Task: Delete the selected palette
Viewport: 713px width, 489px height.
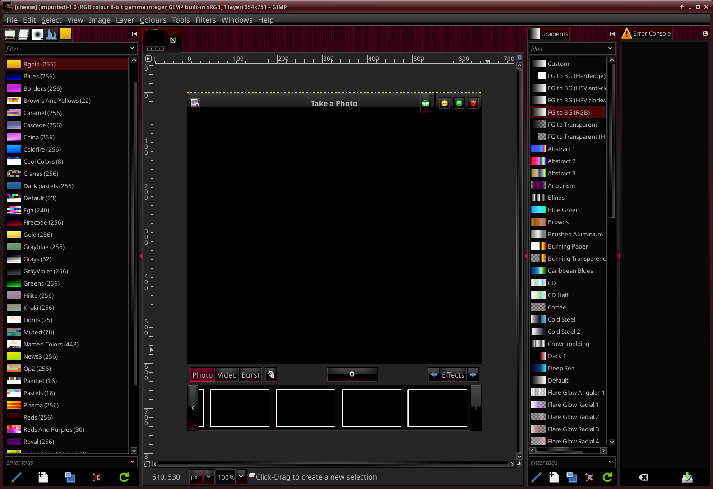Action: tap(97, 477)
